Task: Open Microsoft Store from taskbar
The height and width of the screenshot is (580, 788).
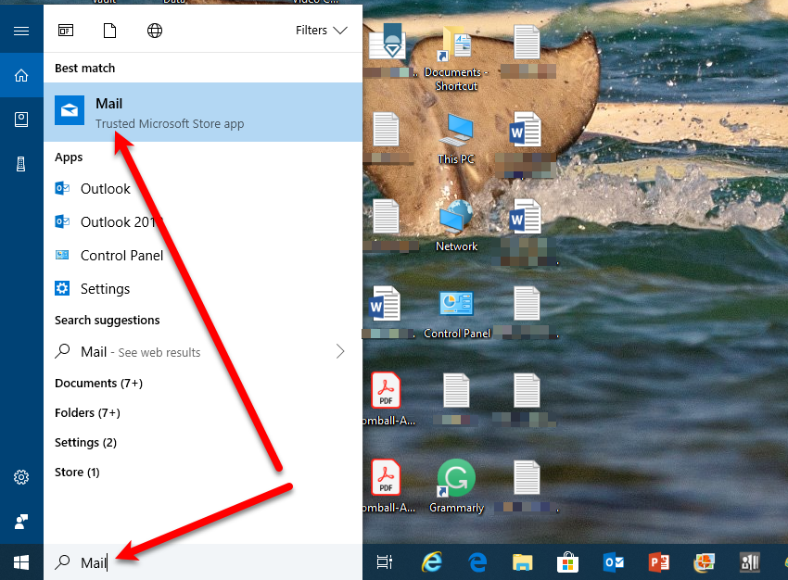Action: click(568, 562)
